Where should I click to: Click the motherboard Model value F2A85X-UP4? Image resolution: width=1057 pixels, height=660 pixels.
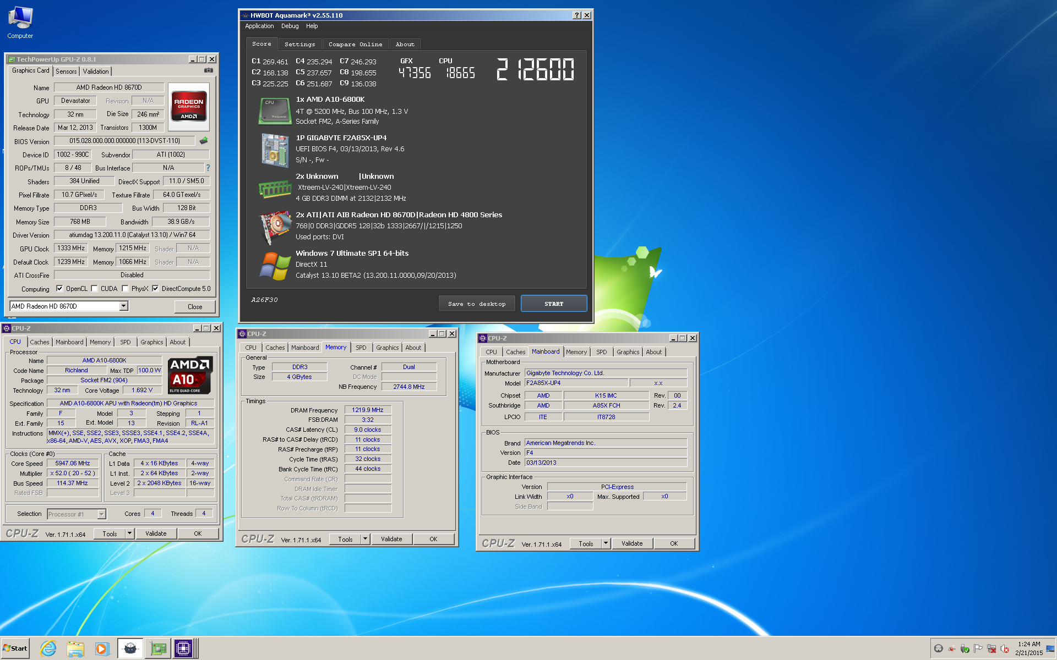[x=576, y=383]
